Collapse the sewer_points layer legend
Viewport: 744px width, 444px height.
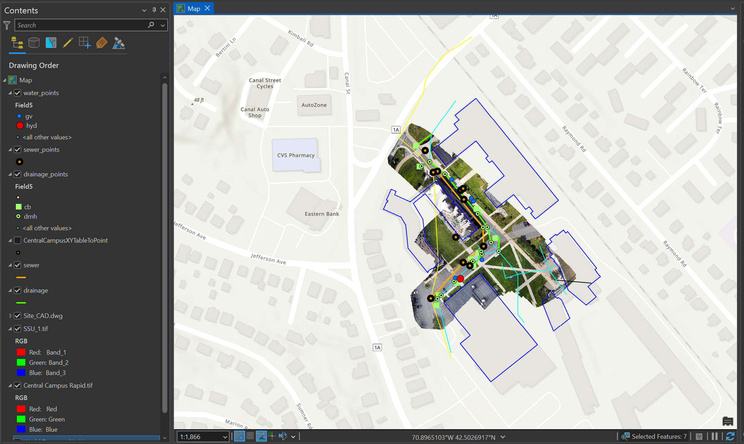10,150
